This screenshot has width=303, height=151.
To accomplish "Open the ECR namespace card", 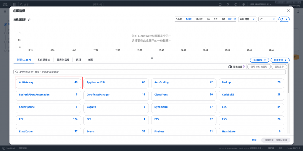I will pos(116,120).
